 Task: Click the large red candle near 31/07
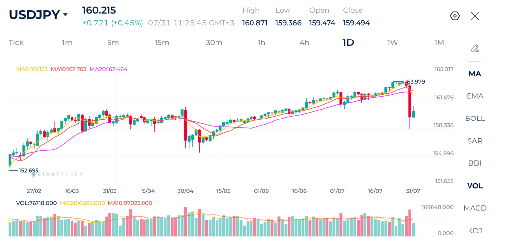410,101
